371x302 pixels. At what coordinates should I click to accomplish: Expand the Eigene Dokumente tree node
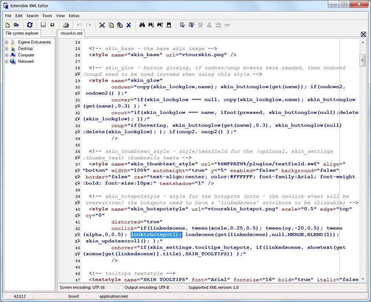[7, 42]
